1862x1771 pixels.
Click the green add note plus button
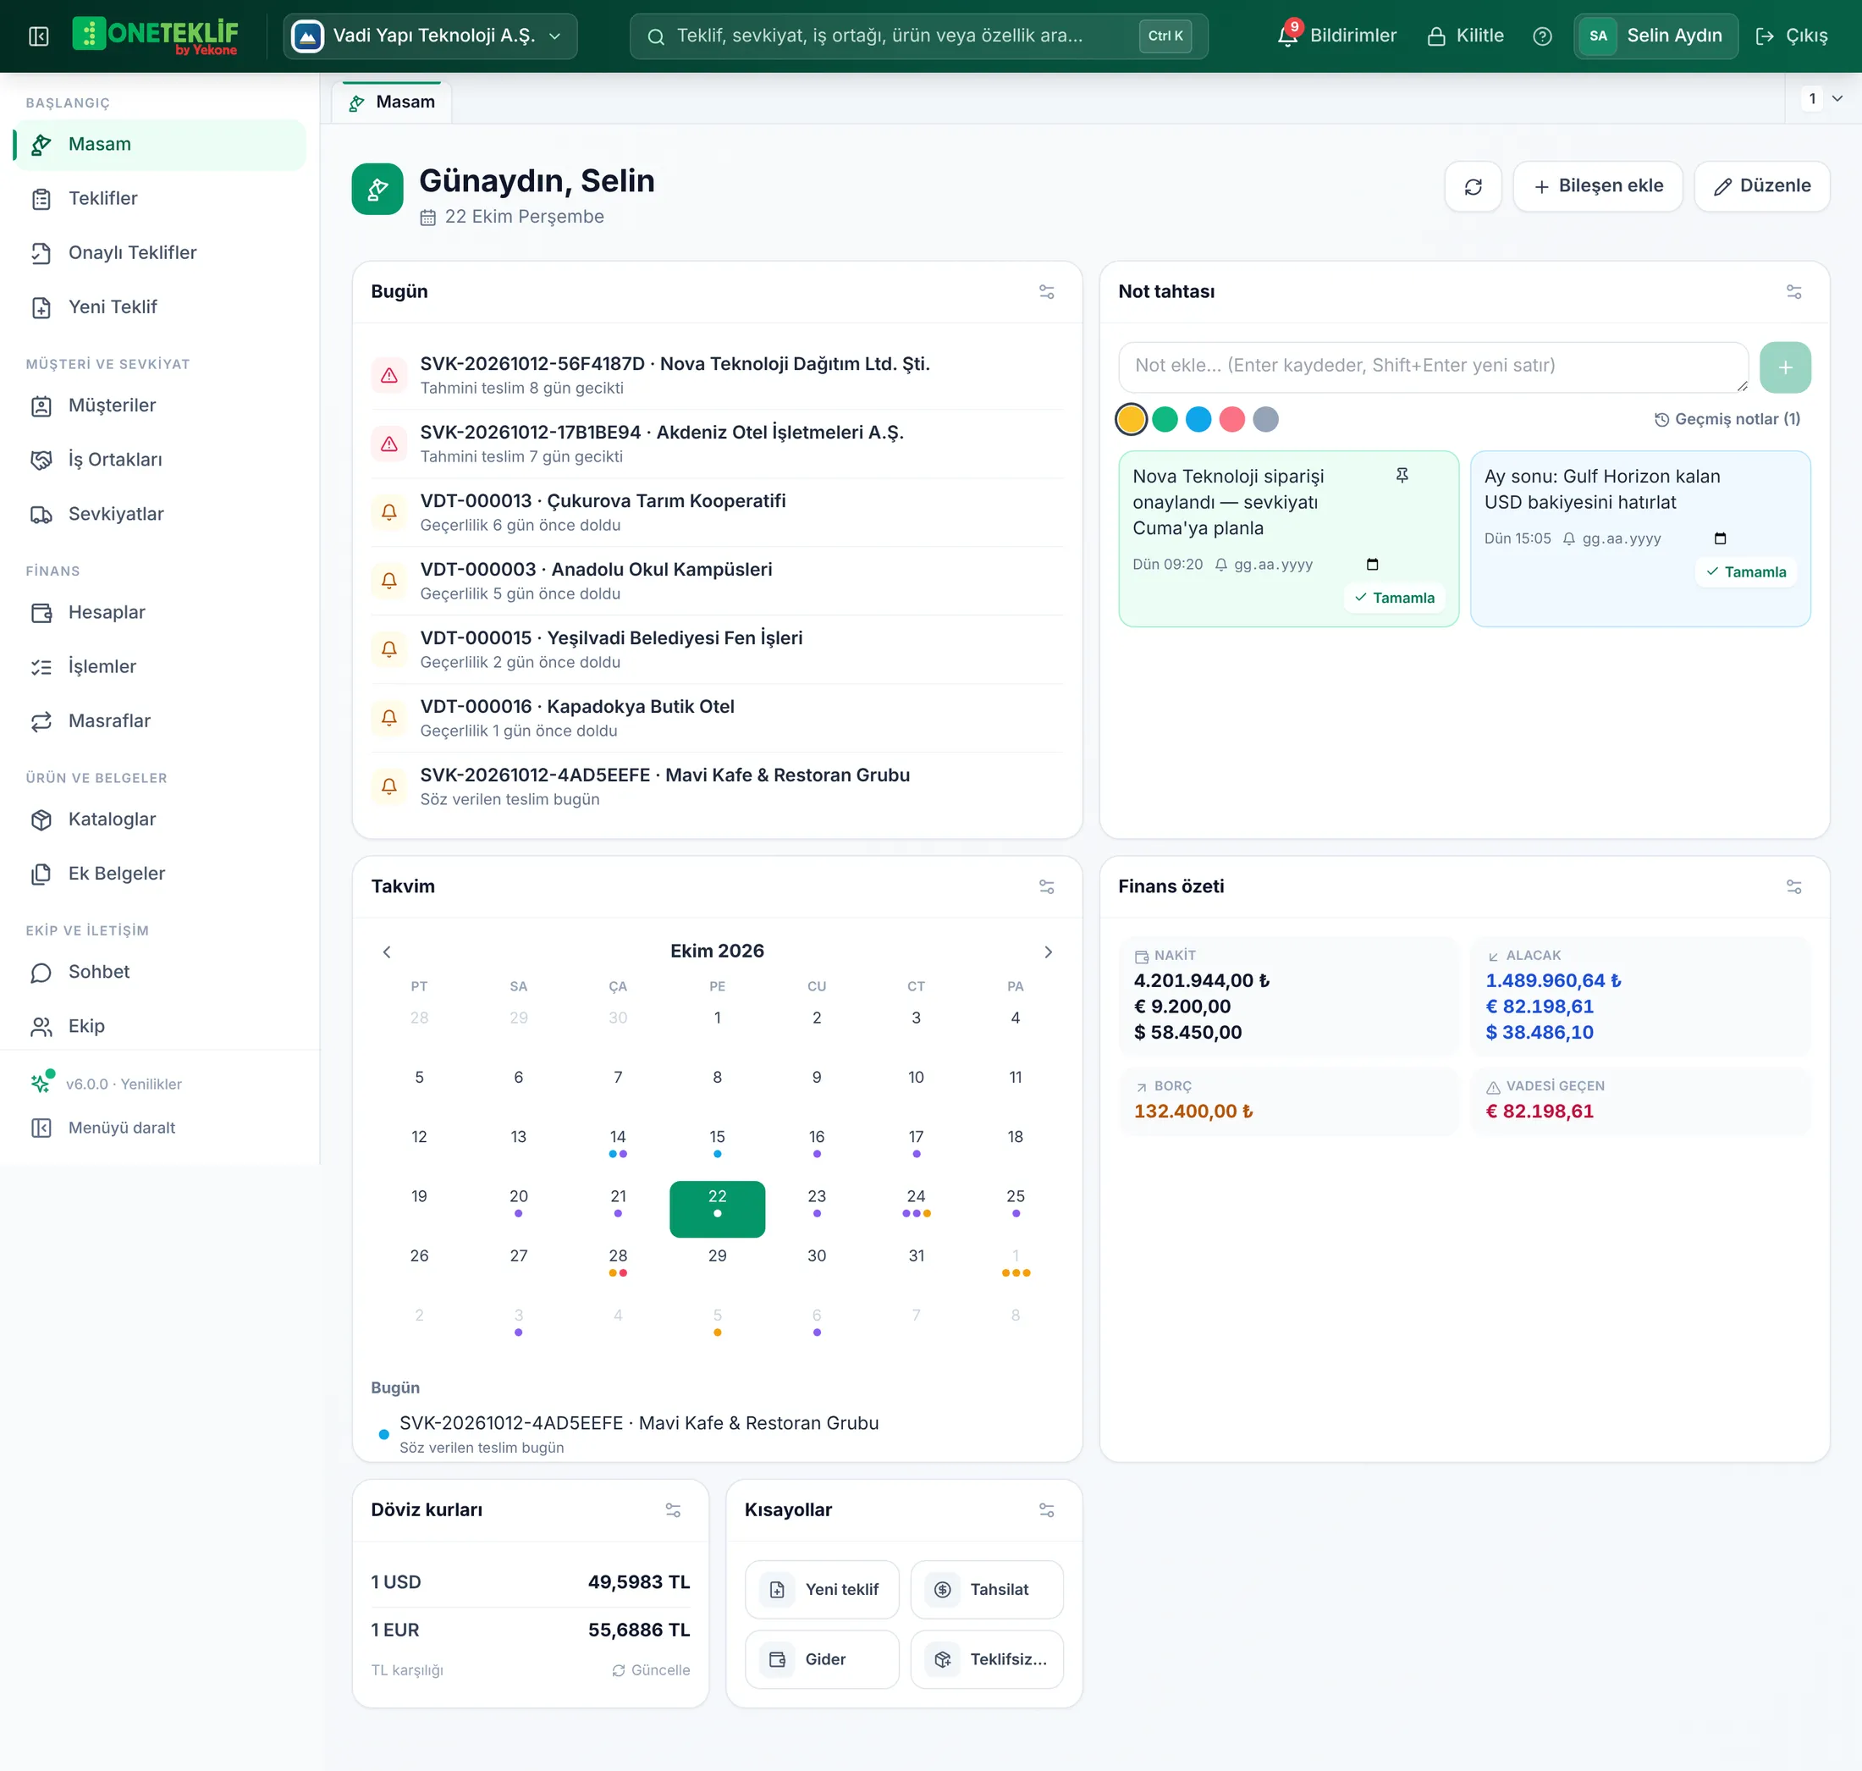point(1785,367)
